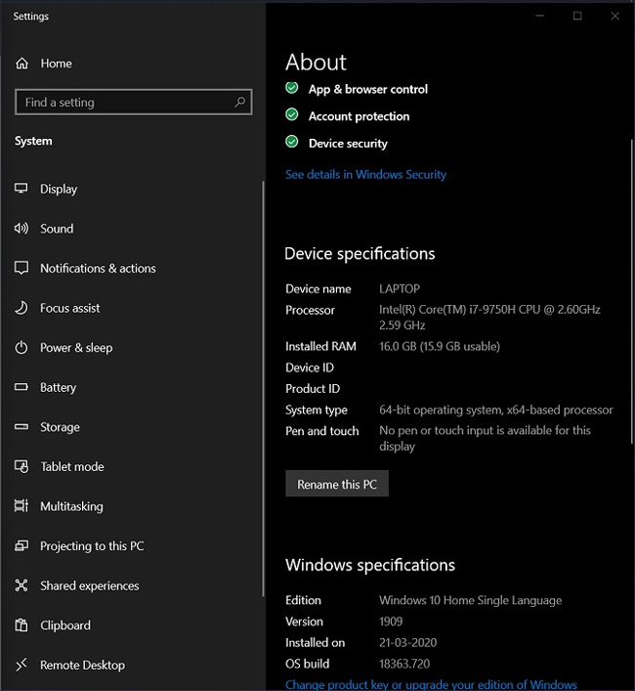Click the installed on date 21-03-2020
635x691 pixels.
[x=407, y=642]
